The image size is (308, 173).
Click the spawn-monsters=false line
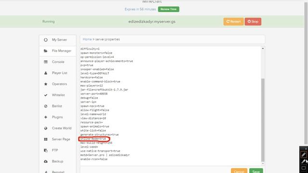pyautogui.click(x=96, y=53)
